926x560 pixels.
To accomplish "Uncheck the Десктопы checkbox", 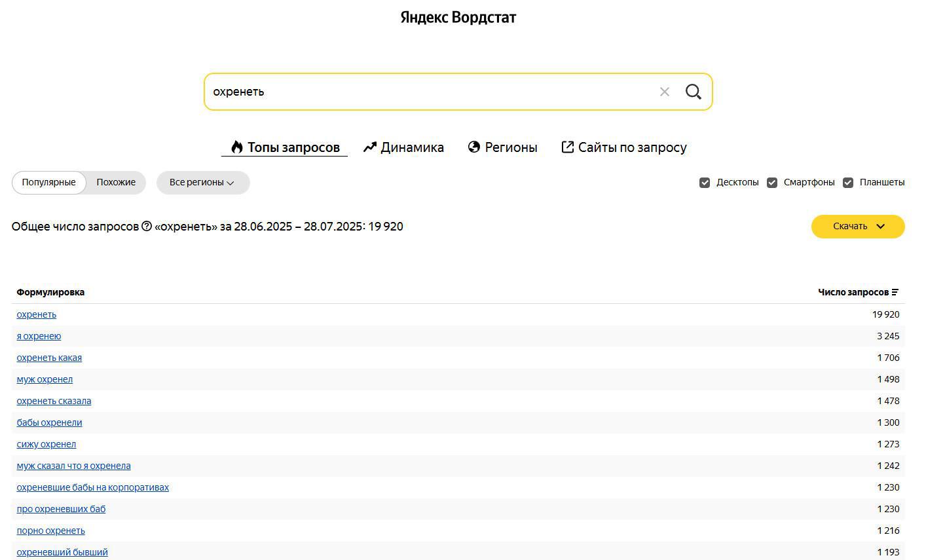I will [705, 183].
